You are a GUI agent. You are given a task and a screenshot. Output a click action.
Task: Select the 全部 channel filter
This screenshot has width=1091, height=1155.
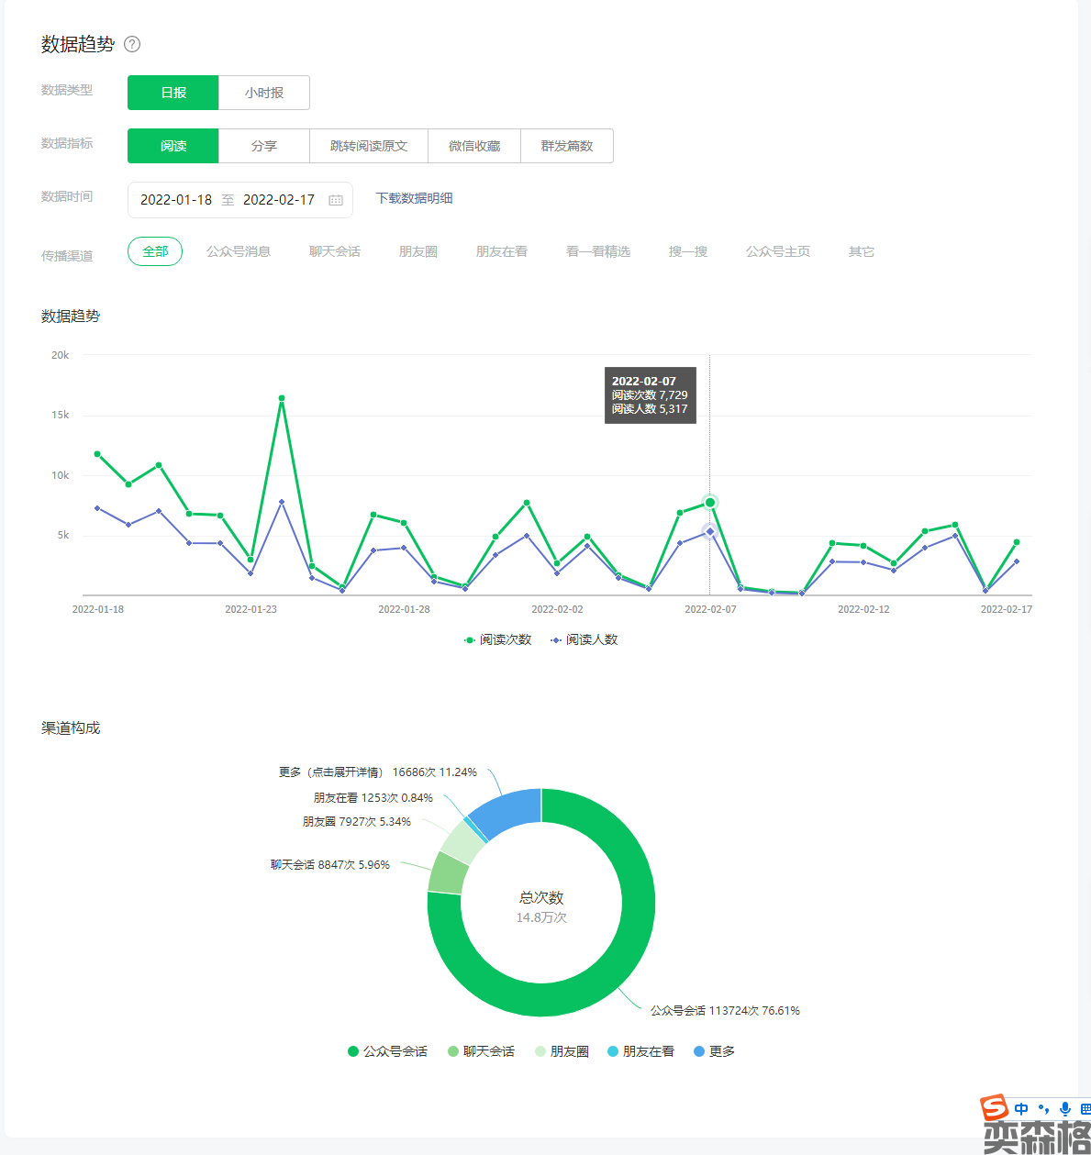point(155,251)
